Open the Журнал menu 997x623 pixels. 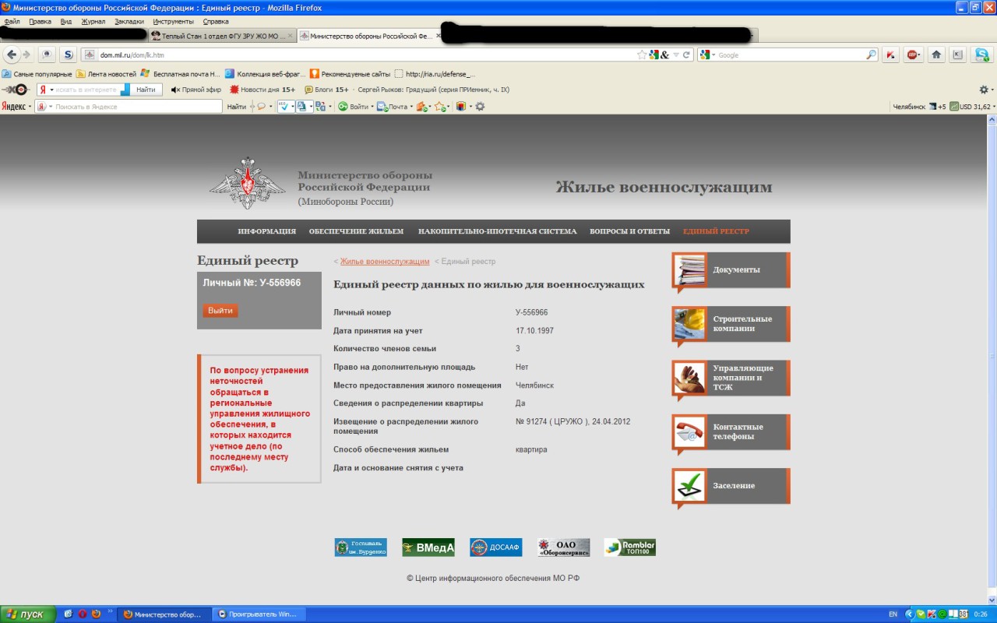point(93,22)
